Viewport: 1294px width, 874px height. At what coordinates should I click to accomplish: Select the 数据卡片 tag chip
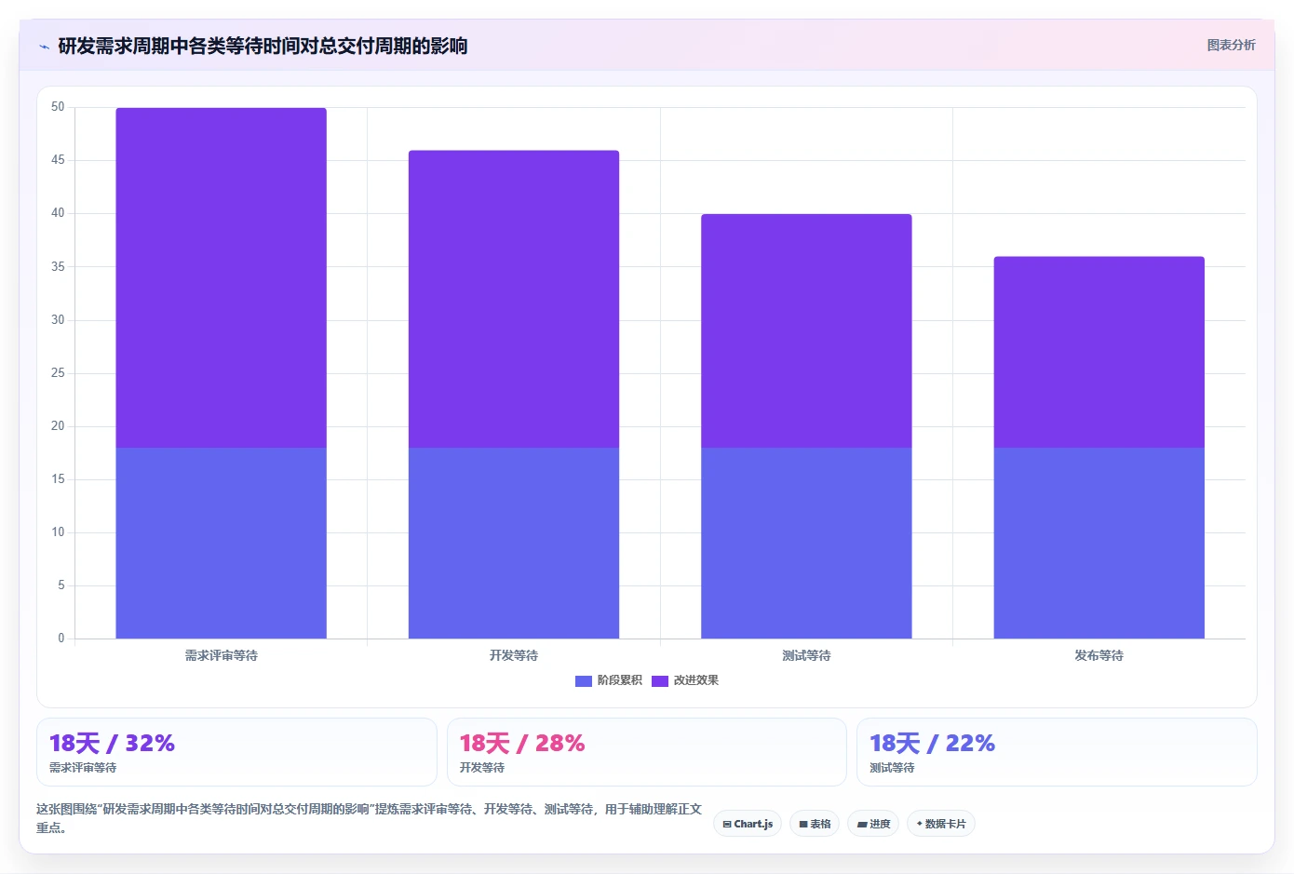(x=941, y=824)
